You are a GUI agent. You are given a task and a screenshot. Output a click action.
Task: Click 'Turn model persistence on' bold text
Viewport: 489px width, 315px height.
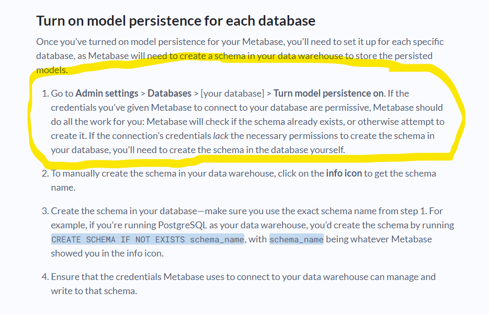click(329, 93)
